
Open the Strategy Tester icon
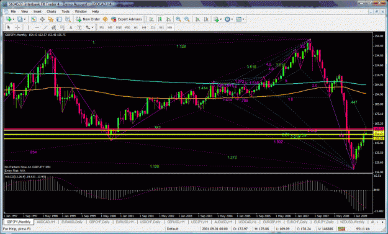[68, 19]
